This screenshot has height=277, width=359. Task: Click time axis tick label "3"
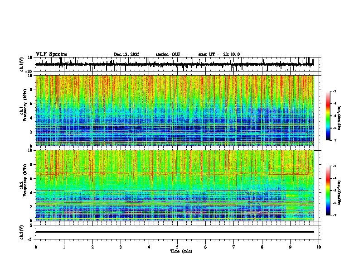coord(121,247)
